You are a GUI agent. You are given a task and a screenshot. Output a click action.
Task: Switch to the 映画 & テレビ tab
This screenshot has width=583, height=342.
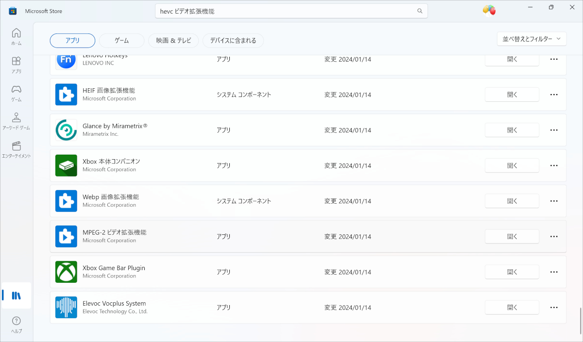[173, 41]
